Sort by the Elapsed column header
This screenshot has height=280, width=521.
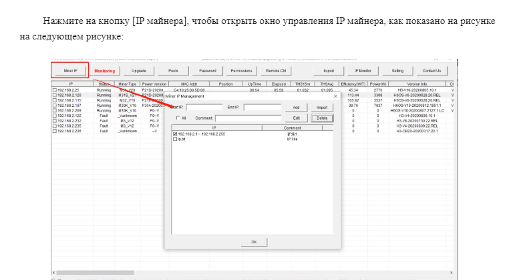tap(279, 84)
